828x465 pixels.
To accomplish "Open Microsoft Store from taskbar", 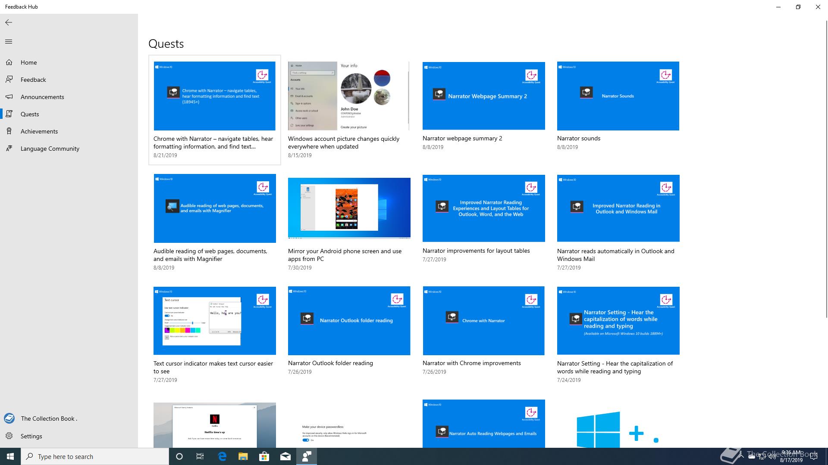I will tap(264, 456).
